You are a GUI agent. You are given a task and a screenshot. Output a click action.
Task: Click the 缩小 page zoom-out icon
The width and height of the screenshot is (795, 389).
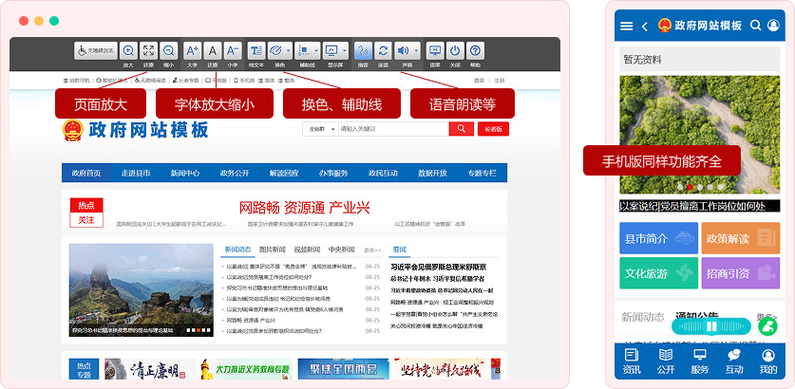point(168,51)
